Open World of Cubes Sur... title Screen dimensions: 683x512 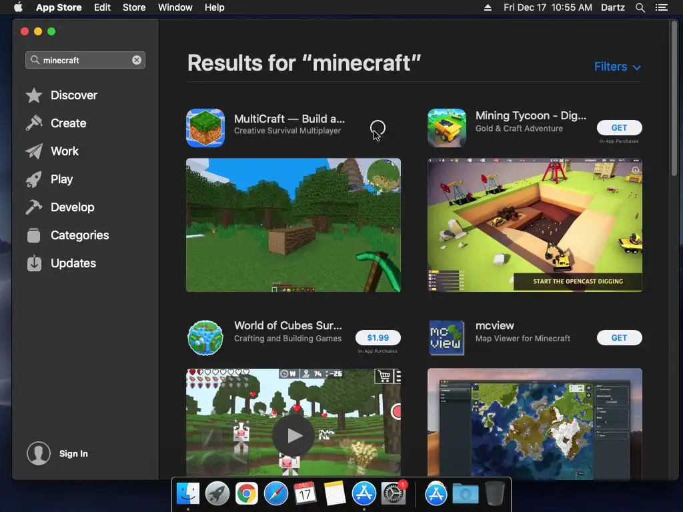288,325
